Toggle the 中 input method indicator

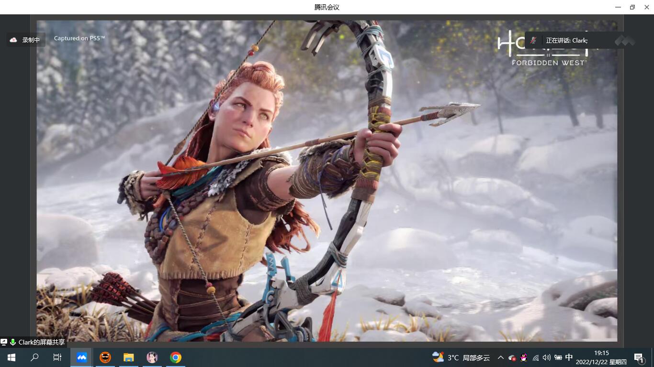pyautogui.click(x=569, y=357)
